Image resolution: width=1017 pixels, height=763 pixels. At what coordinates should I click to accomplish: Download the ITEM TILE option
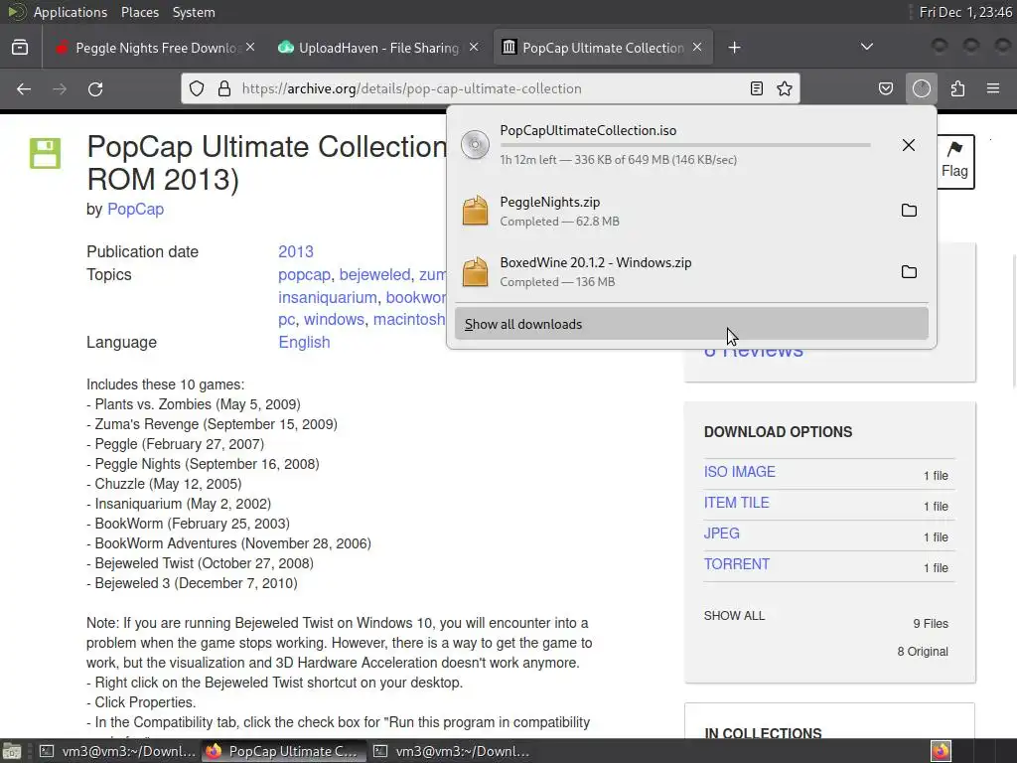736,503
